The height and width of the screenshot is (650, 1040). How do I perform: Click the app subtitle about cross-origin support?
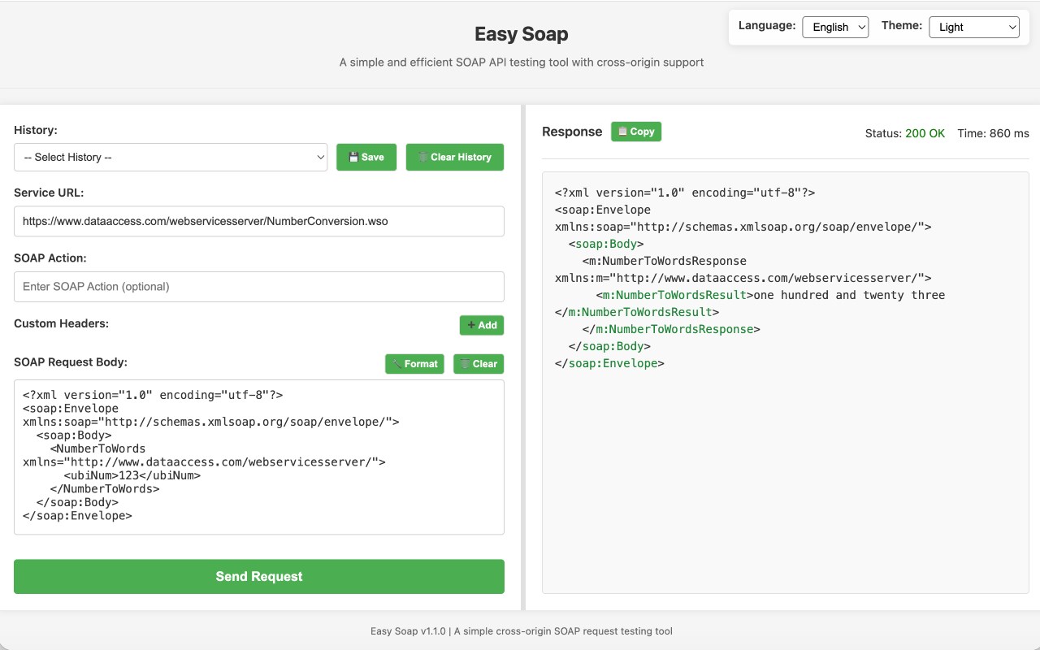pyautogui.click(x=522, y=63)
